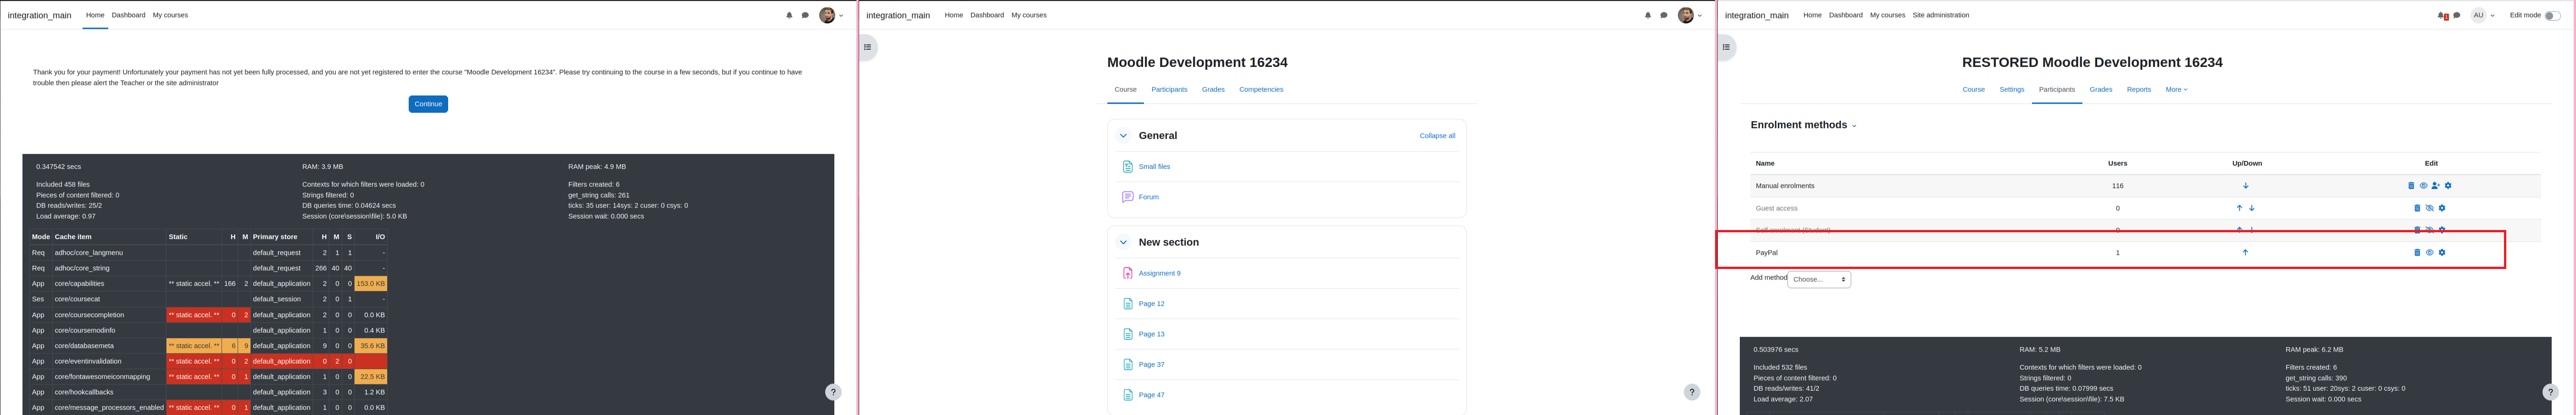Collapse the General section
Image resolution: width=2576 pixels, height=415 pixels.
(x=1123, y=136)
